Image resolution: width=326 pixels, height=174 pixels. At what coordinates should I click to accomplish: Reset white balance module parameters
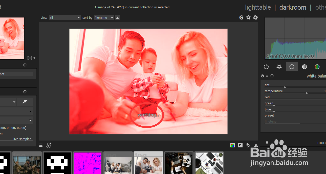(272, 76)
